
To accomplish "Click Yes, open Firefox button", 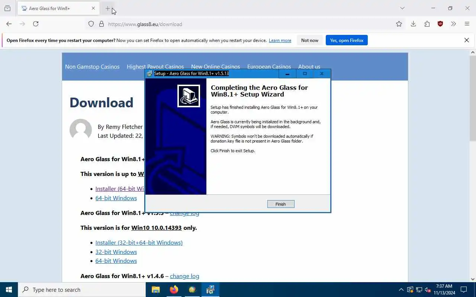I will [x=347, y=40].
